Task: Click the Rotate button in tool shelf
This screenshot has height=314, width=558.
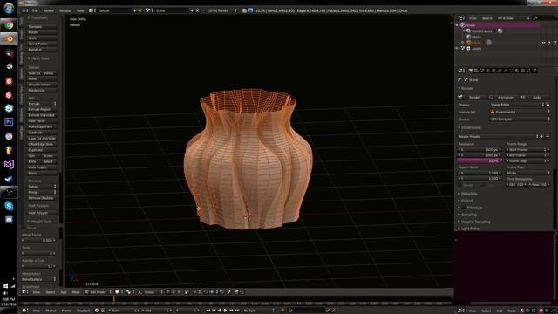Action: 42,32
